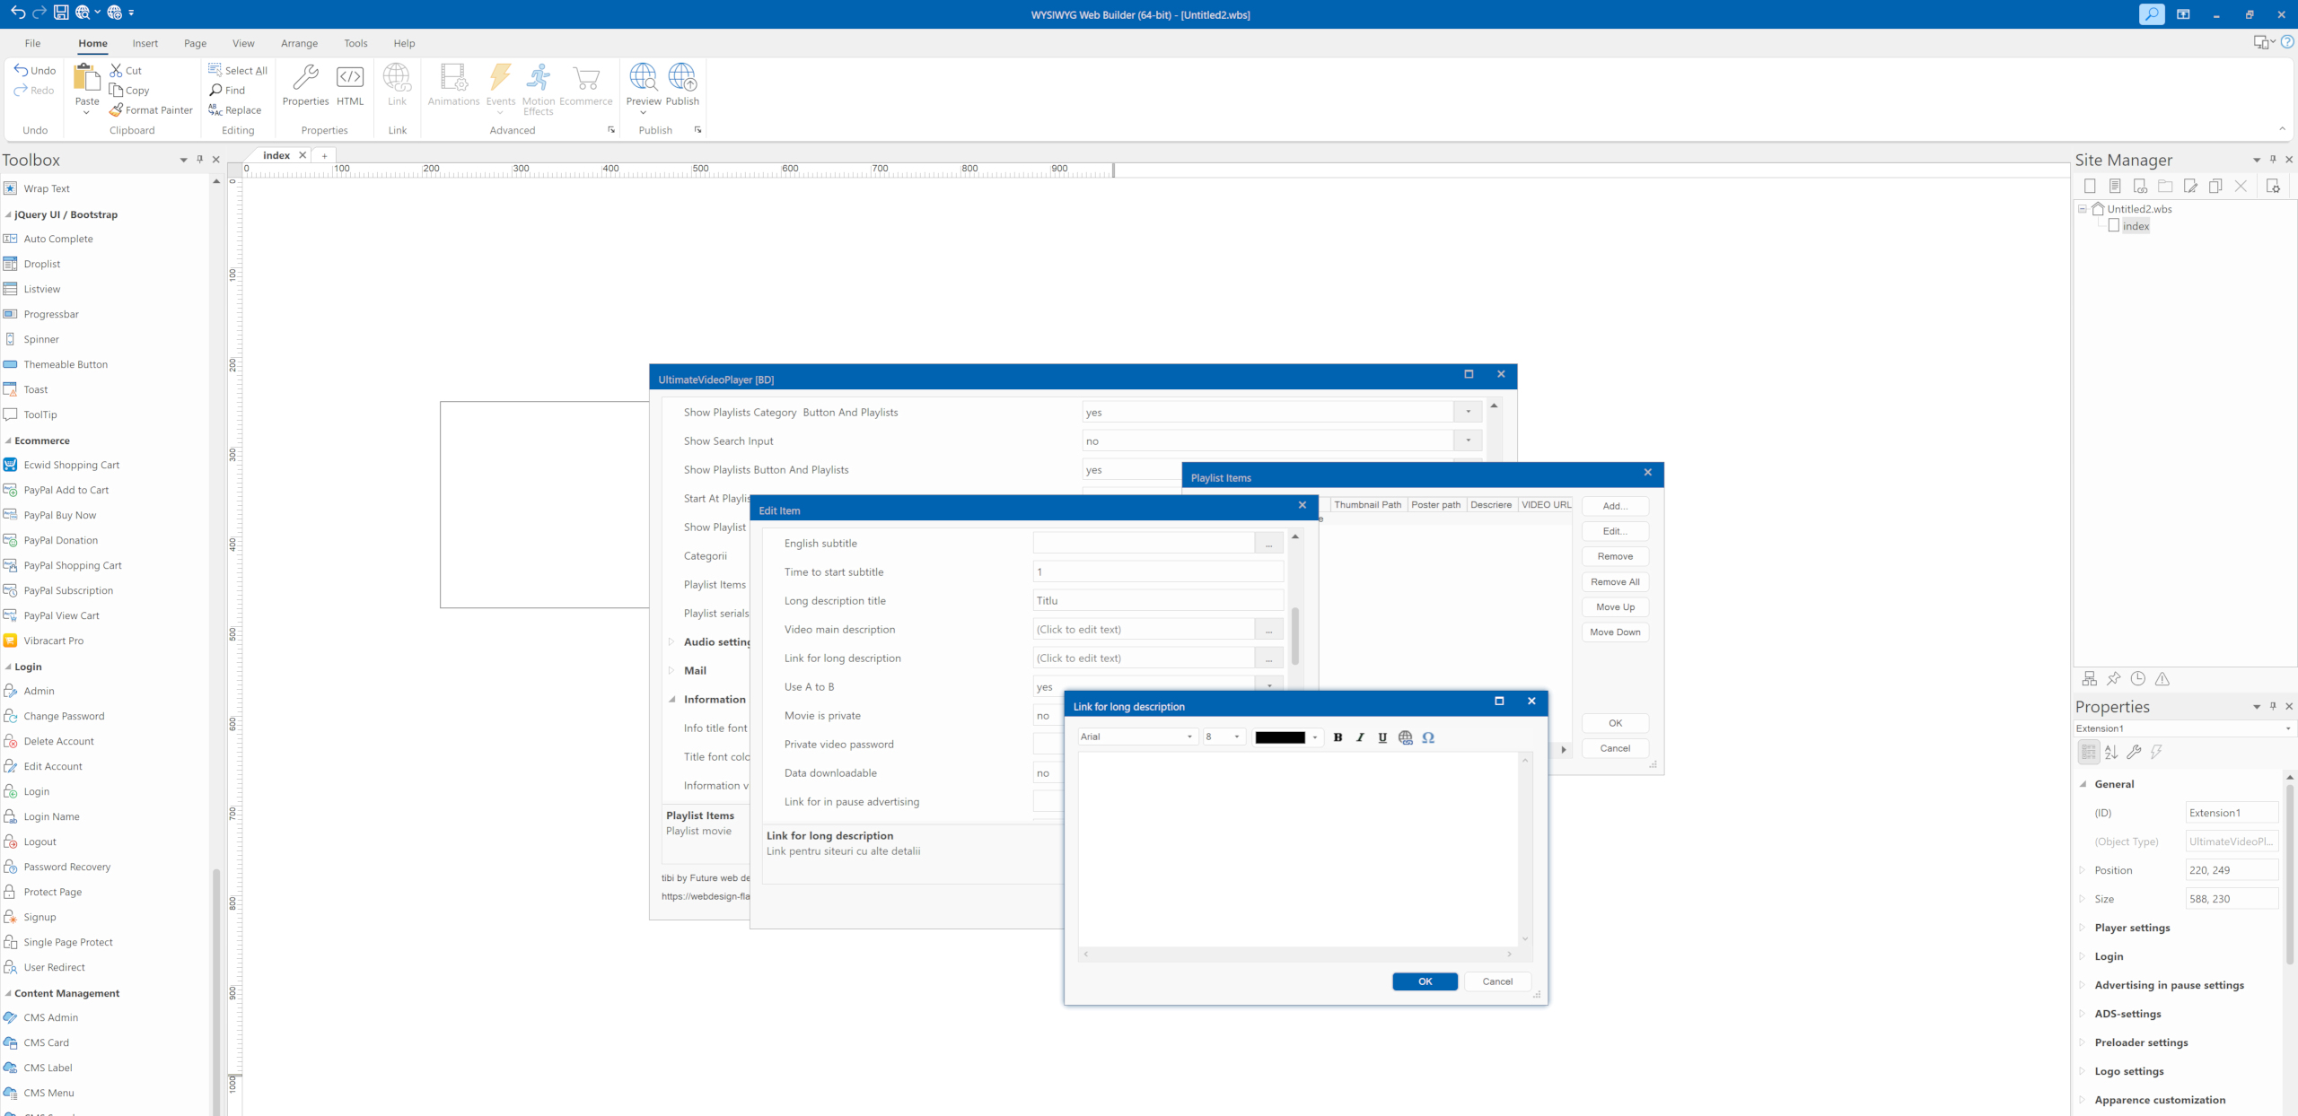Click inside the rich text editing area
Viewport: 2298px width, 1116px height.
(1298, 849)
